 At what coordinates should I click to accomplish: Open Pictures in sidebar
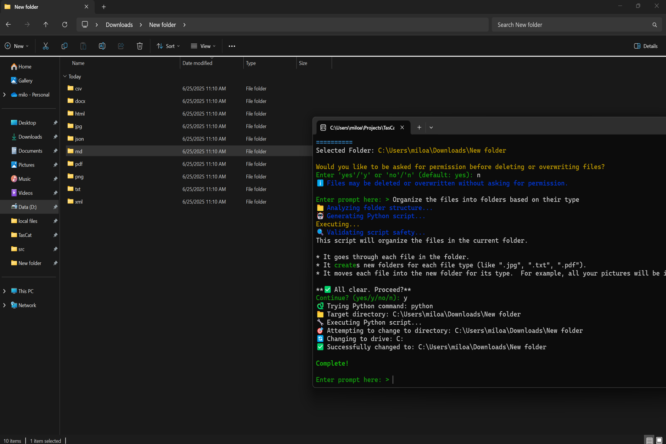(26, 165)
